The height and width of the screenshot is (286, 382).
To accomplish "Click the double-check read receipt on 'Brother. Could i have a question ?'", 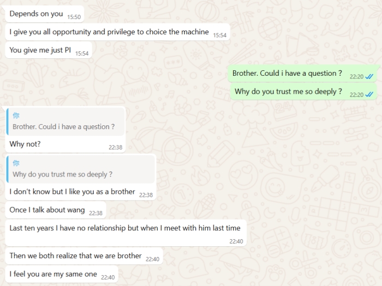I will [369, 77].
